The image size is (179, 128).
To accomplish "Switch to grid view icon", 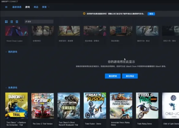I will point(6,22).
